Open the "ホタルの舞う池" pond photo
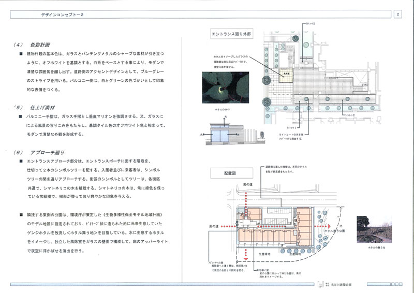 tap(374, 229)
